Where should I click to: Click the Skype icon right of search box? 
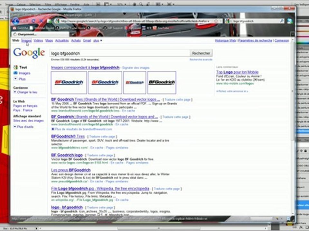(290, 21)
